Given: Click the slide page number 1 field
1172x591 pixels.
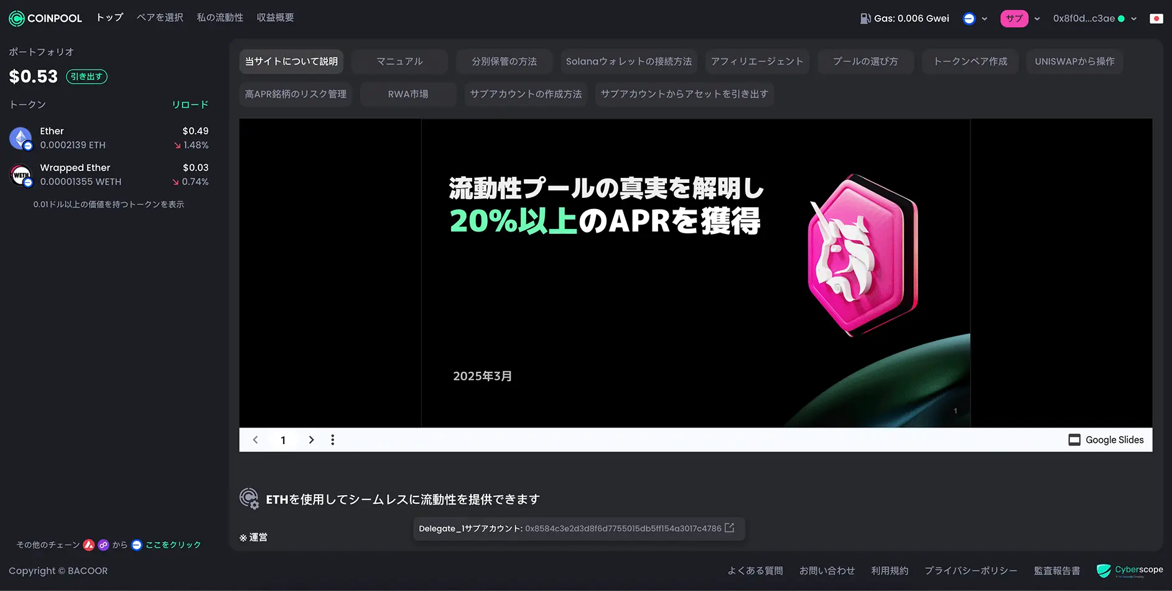Looking at the screenshot, I should click(283, 440).
